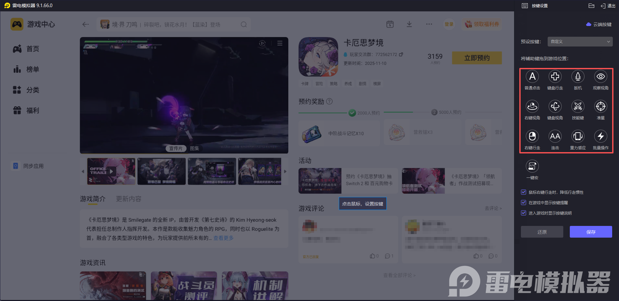619x301 pixels.
Task: Open 分类 in the sidebar
Action: 26,90
